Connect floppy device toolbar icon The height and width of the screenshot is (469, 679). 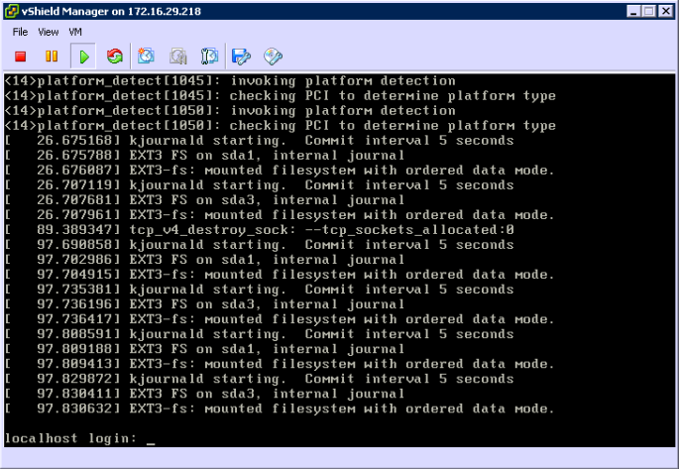(241, 57)
